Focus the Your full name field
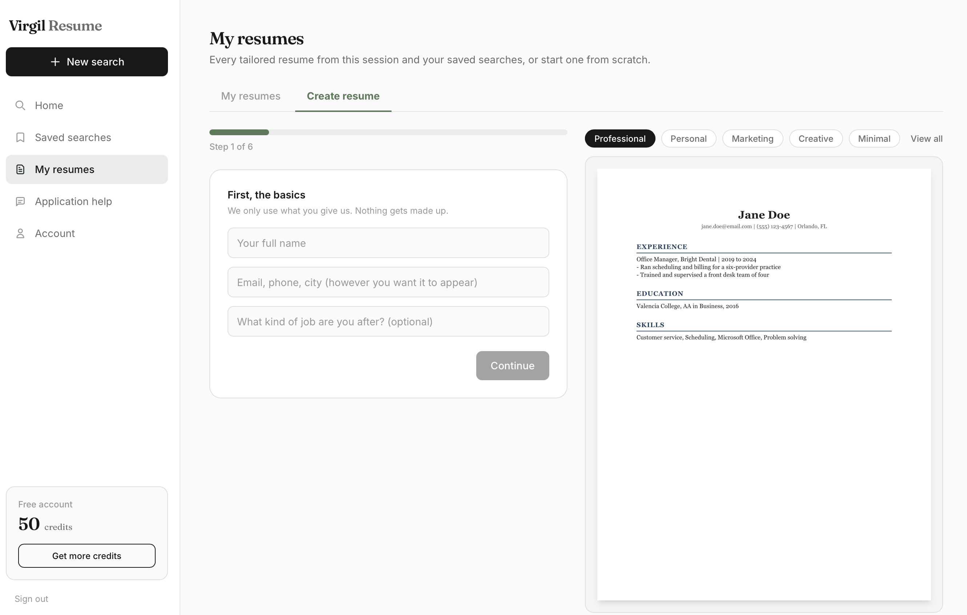The height and width of the screenshot is (615, 967). (x=388, y=243)
